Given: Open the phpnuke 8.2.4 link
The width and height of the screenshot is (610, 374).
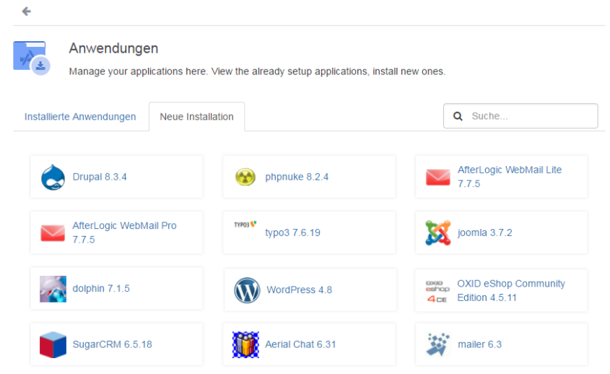Looking at the screenshot, I should 297,177.
